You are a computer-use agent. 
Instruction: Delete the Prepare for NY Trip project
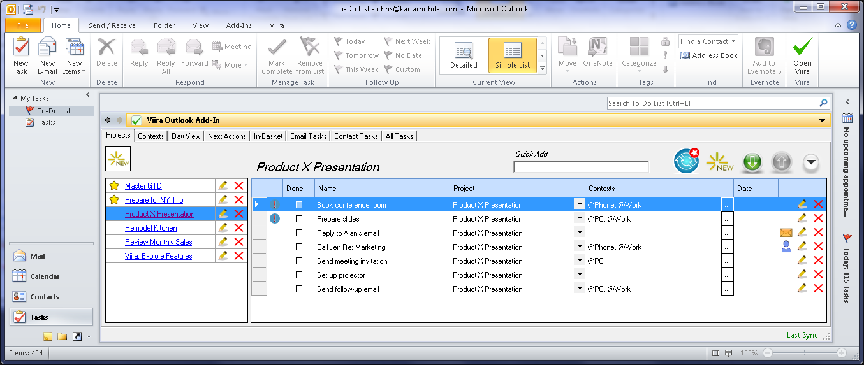[239, 199]
